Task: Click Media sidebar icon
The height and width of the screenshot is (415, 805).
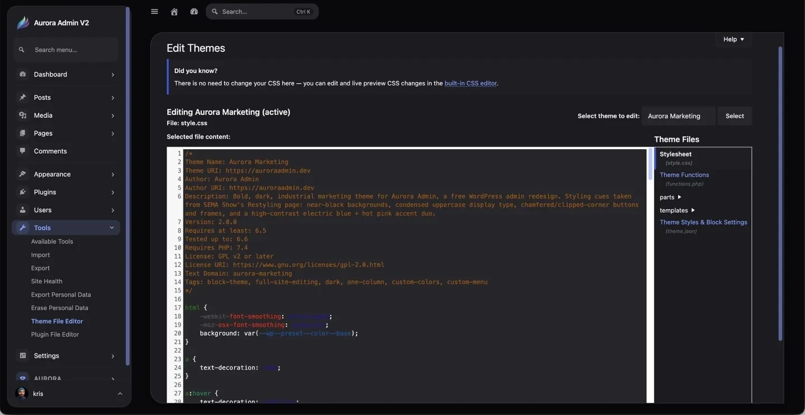Action: pos(22,115)
